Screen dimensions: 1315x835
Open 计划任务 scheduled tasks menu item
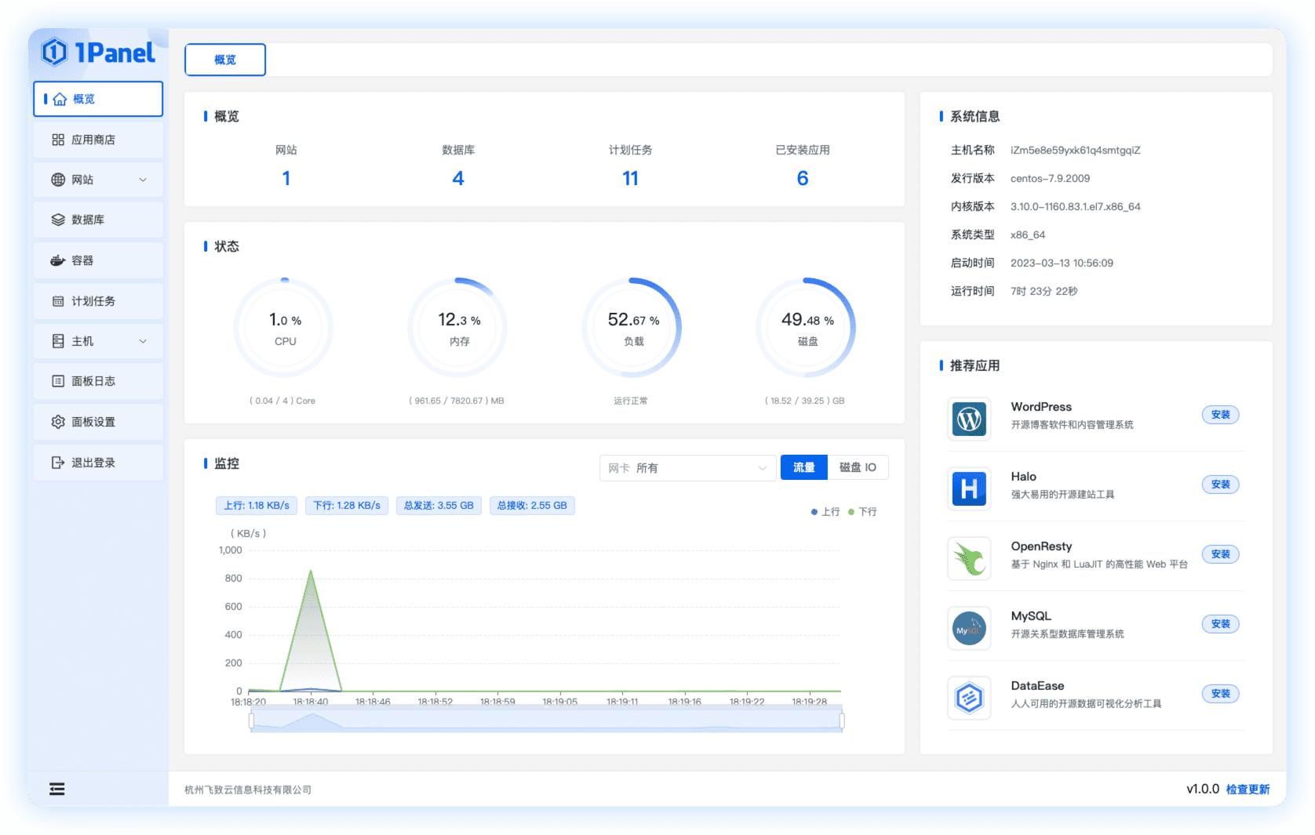click(93, 301)
